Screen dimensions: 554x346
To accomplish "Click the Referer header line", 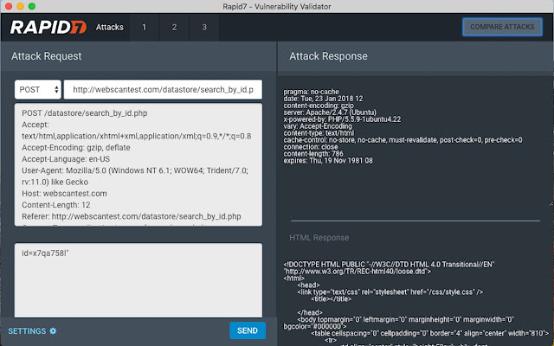I will pos(132,216).
